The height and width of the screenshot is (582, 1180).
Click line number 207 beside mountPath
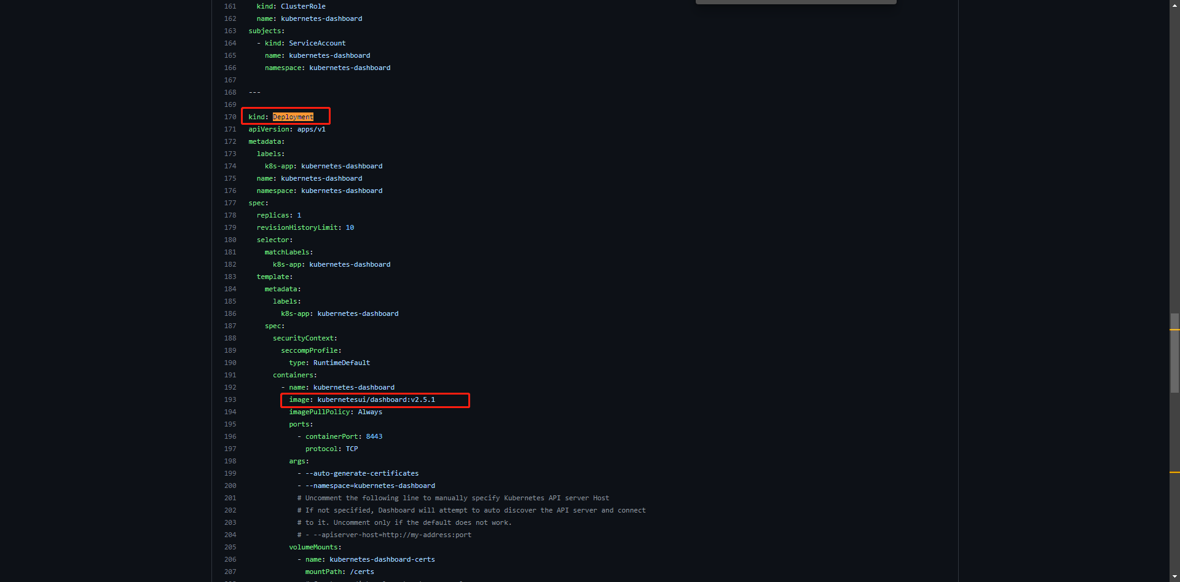(230, 572)
